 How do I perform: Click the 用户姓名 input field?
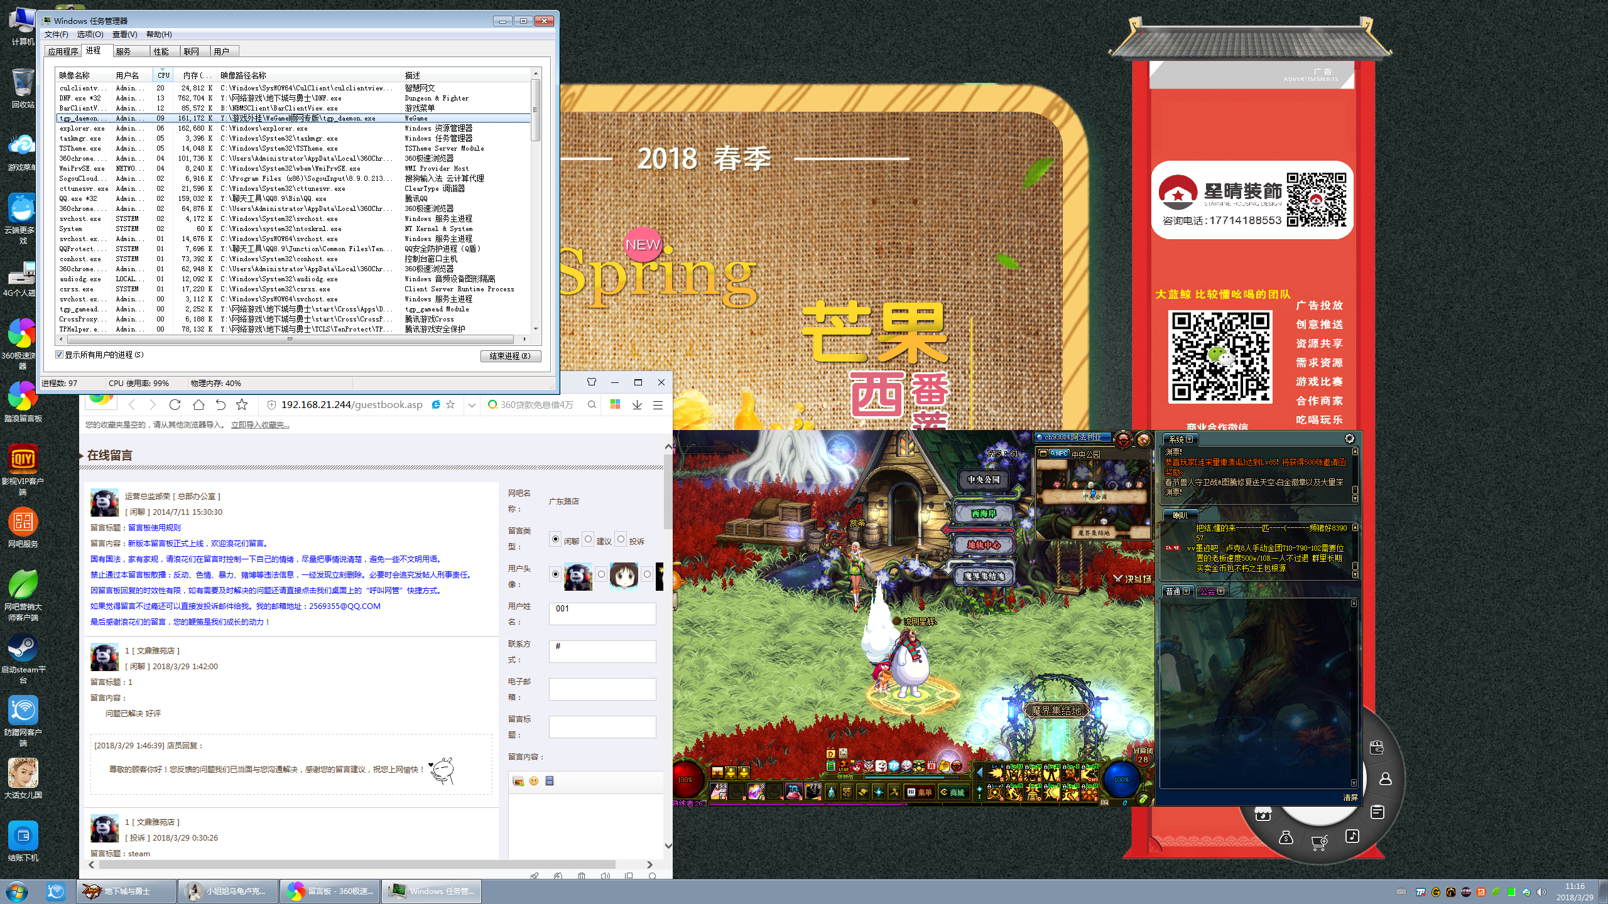point(602,613)
